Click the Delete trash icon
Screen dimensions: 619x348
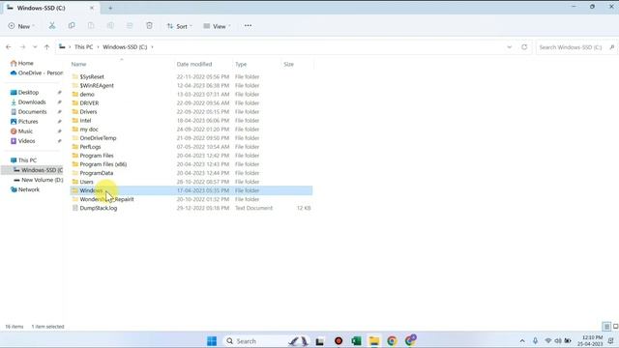[149, 26]
